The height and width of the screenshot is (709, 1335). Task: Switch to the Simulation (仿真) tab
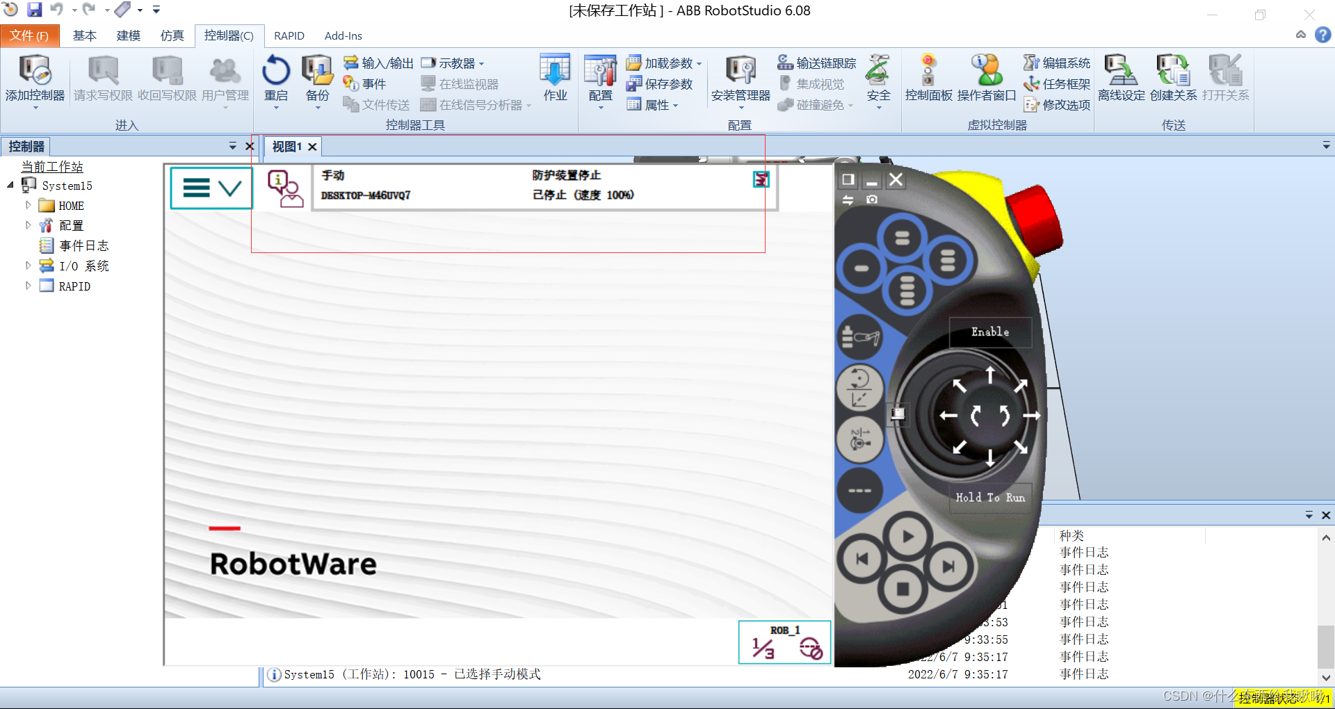[x=172, y=35]
